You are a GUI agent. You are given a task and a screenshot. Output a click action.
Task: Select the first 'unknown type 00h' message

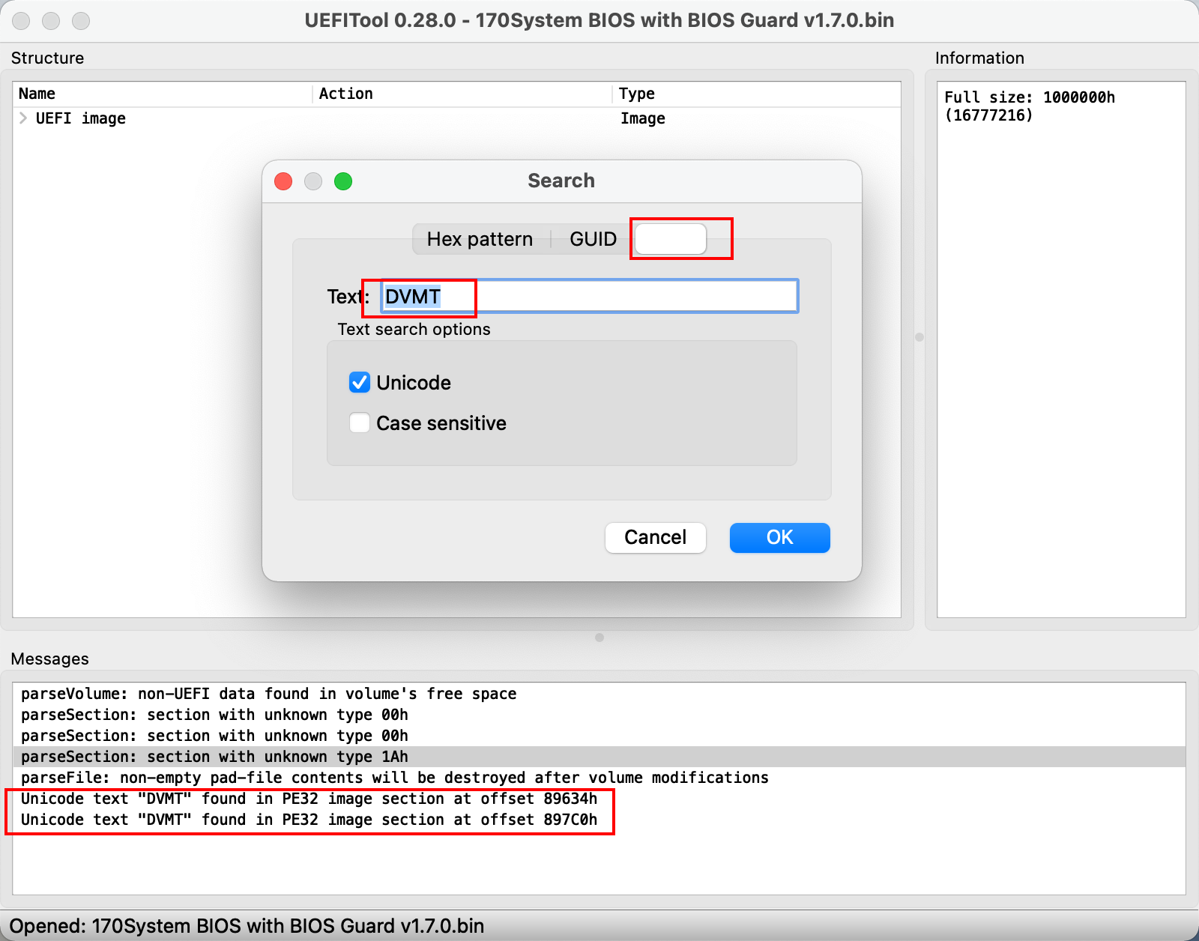599,715
